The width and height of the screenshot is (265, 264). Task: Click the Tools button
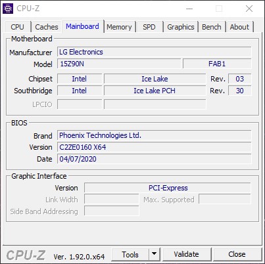130,254
